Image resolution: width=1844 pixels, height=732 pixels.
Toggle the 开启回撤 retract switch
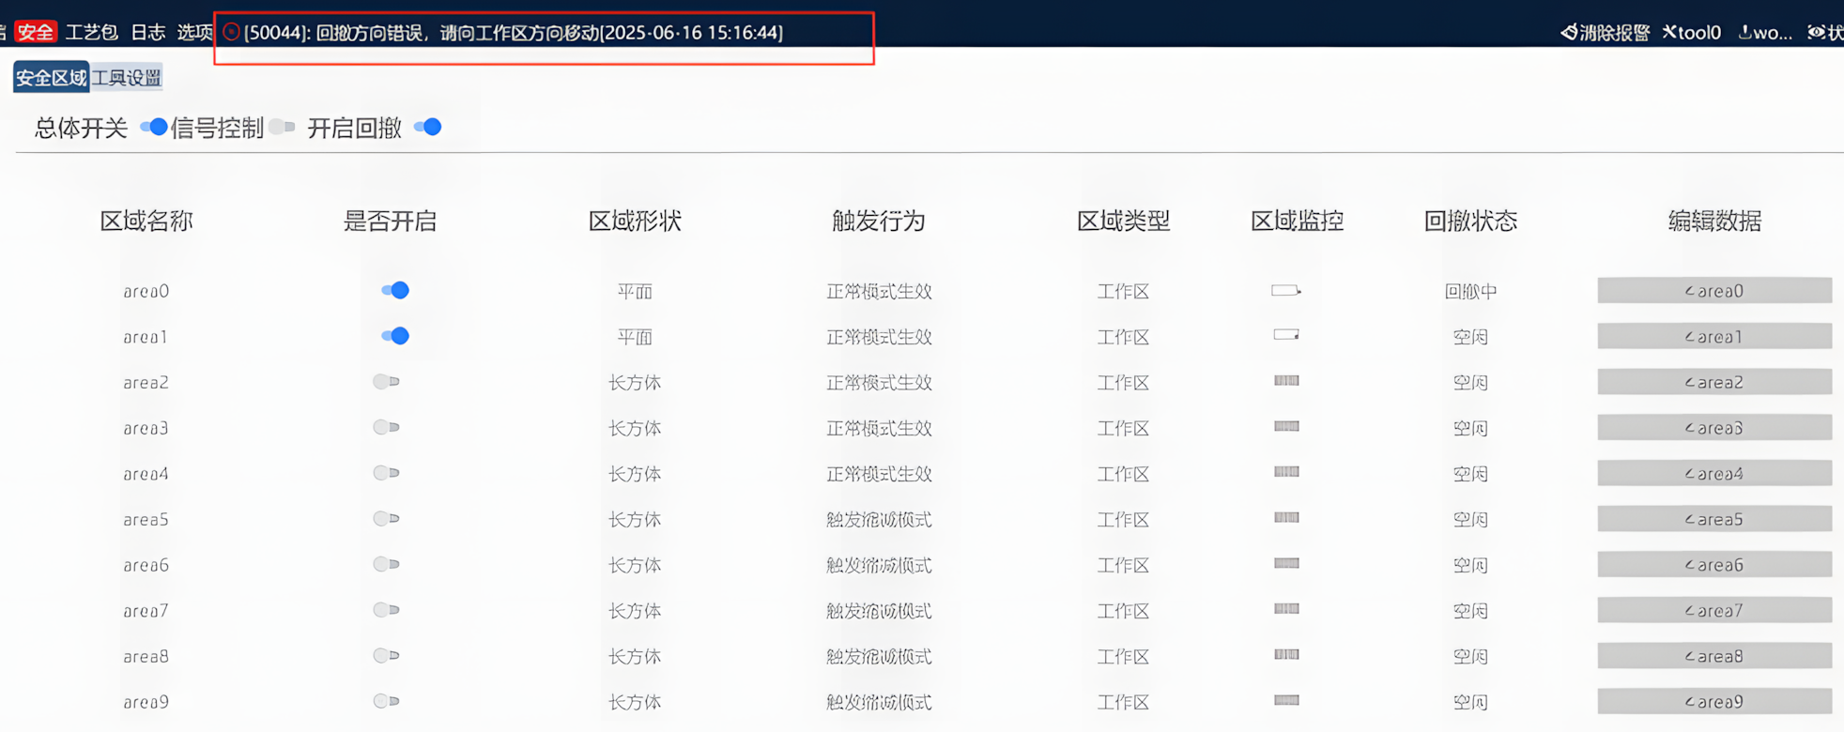coord(428,127)
